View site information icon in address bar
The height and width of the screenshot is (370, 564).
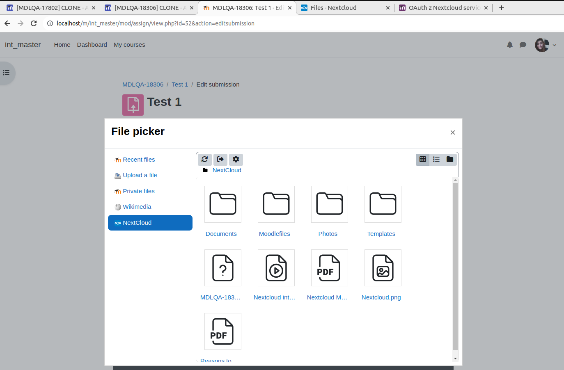click(50, 23)
